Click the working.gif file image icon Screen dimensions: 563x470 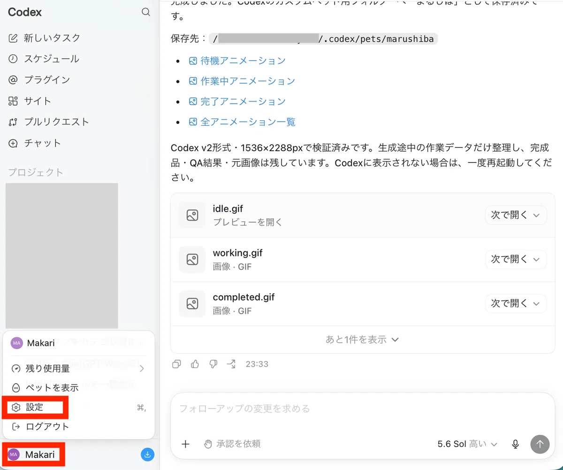[x=192, y=259]
